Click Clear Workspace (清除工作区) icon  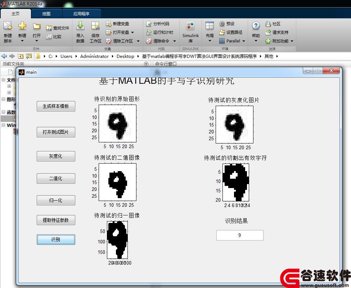(x=109, y=41)
